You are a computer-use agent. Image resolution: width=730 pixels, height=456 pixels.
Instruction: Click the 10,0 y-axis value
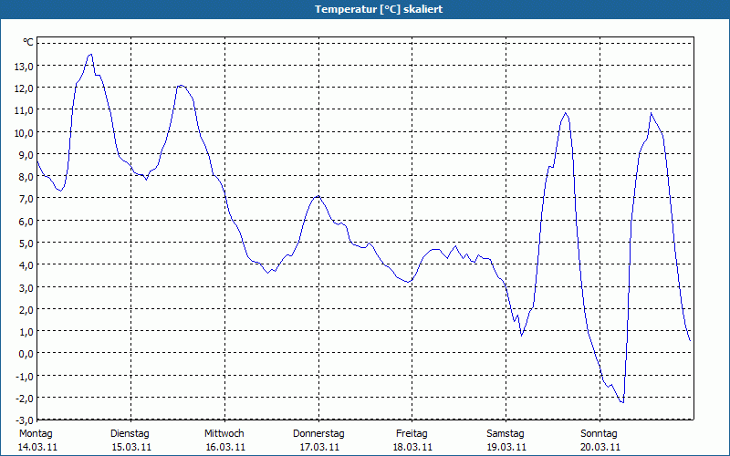point(24,133)
